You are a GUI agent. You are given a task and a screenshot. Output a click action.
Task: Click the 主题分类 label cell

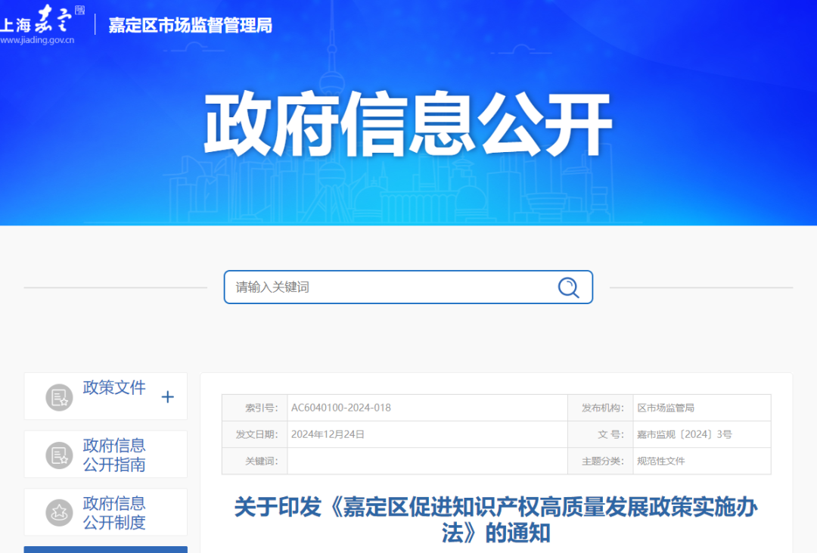click(600, 461)
